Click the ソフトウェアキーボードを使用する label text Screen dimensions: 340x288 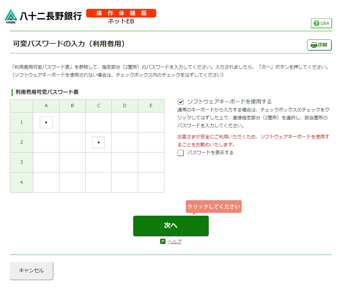point(229,102)
